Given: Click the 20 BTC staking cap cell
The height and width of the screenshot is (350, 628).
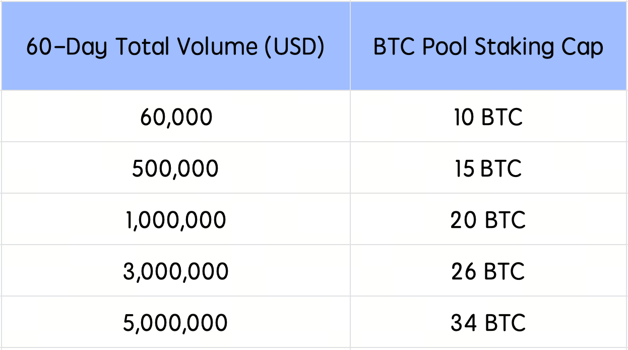Looking at the screenshot, I should point(488,220).
